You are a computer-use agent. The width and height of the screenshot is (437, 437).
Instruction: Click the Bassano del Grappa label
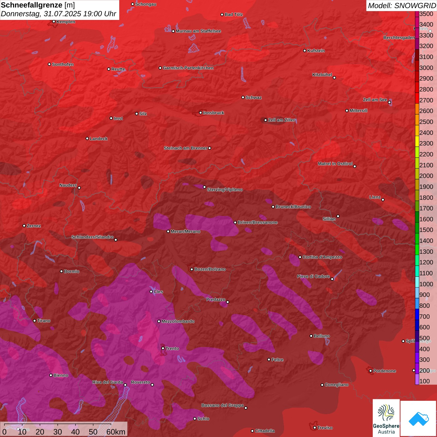tap(222, 405)
